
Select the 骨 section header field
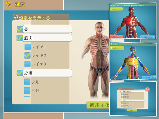(x=48, y=29)
